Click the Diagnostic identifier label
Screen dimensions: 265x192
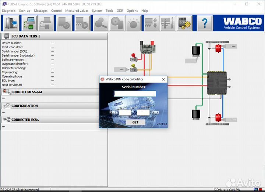(15, 64)
